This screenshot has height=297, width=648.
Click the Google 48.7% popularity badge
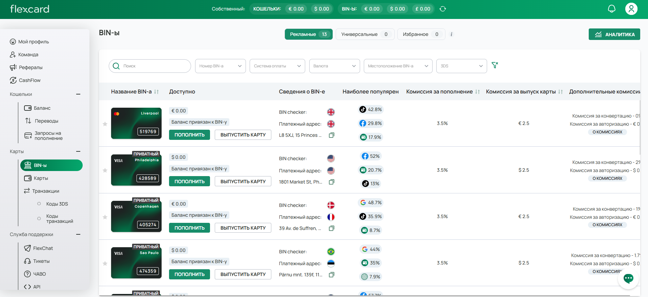[371, 203]
